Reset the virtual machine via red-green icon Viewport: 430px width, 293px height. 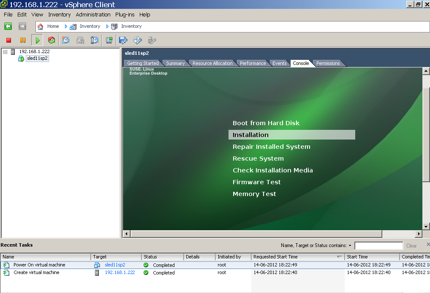pyautogui.click(x=51, y=40)
